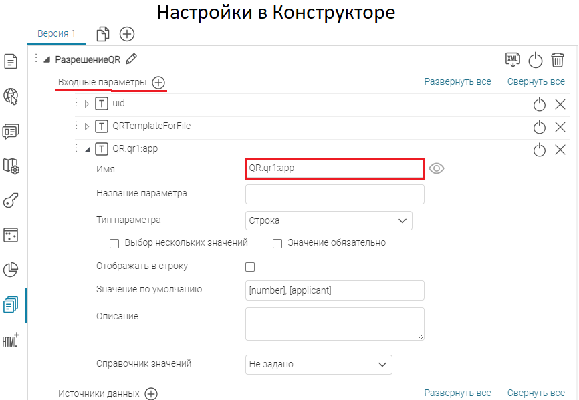Click the pencil edit icon next to РазрешениеQR

[x=131, y=59]
